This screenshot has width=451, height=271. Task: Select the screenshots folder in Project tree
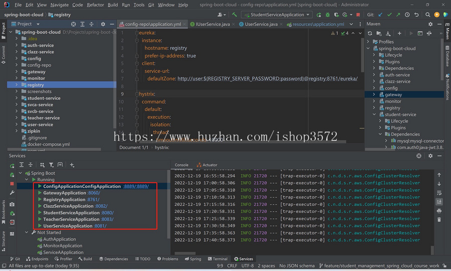[x=40, y=91]
